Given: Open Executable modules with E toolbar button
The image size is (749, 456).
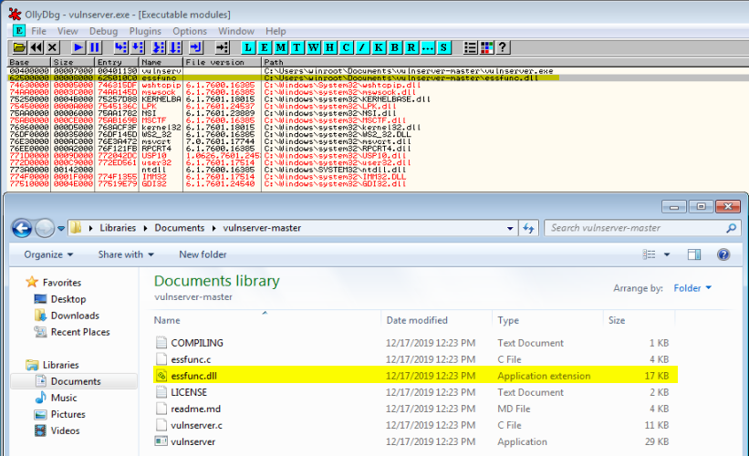Looking at the screenshot, I should click(x=265, y=47).
